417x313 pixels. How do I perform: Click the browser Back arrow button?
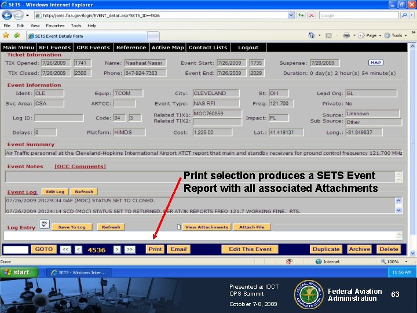[7, 16]
